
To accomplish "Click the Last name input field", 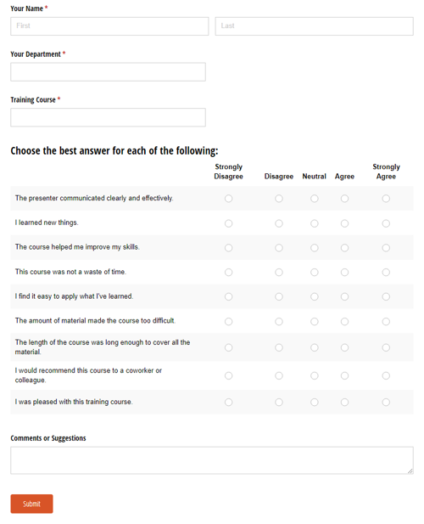I will click(315, 26).
